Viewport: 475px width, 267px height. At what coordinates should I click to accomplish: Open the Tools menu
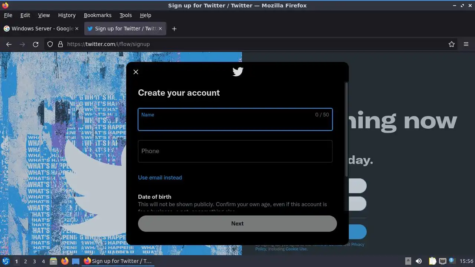pos(125,15)
